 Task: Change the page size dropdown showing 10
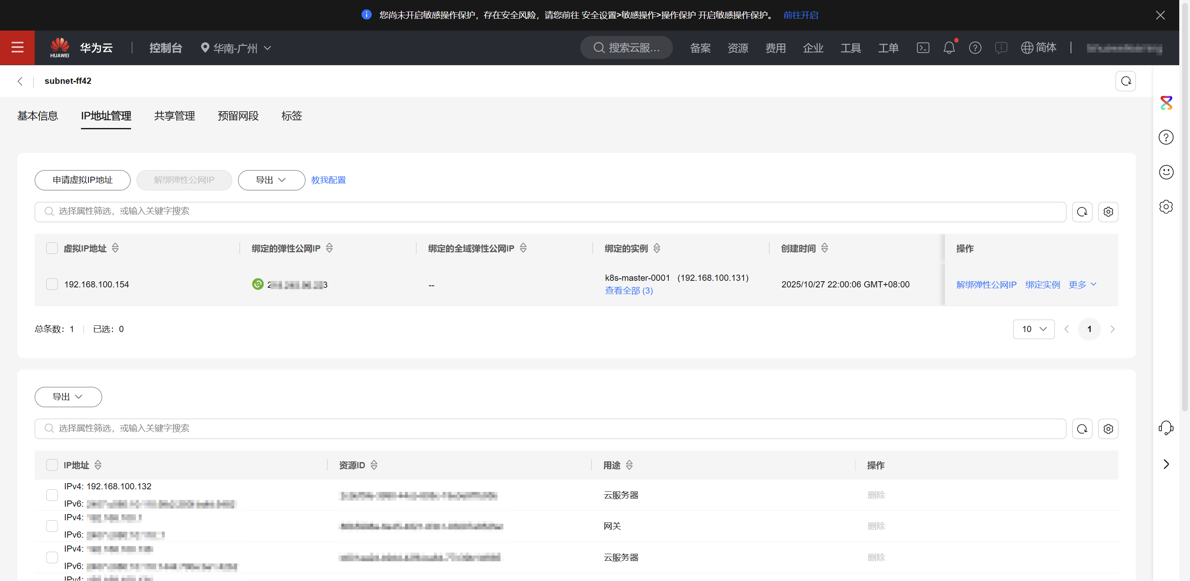pos(1033,329)
